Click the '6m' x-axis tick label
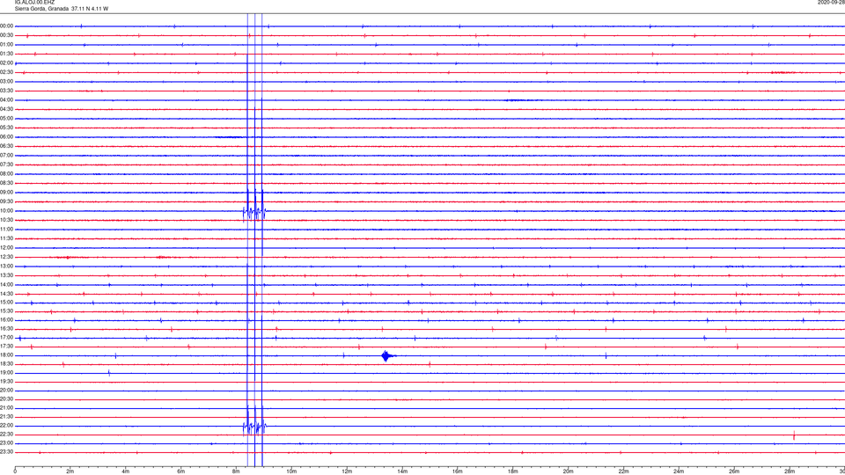This screenshot has height=475, width=845. pyautogui.click(x=180, y=471)
